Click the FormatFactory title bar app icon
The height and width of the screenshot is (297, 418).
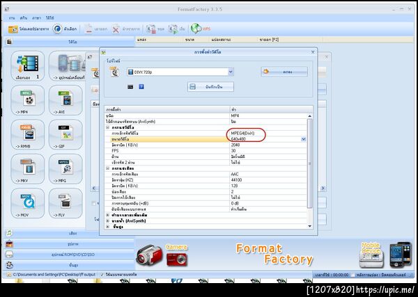[7, 9]
